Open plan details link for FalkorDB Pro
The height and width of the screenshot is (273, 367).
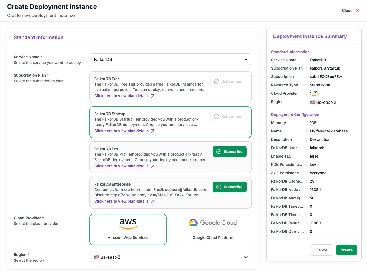(121, 166)
